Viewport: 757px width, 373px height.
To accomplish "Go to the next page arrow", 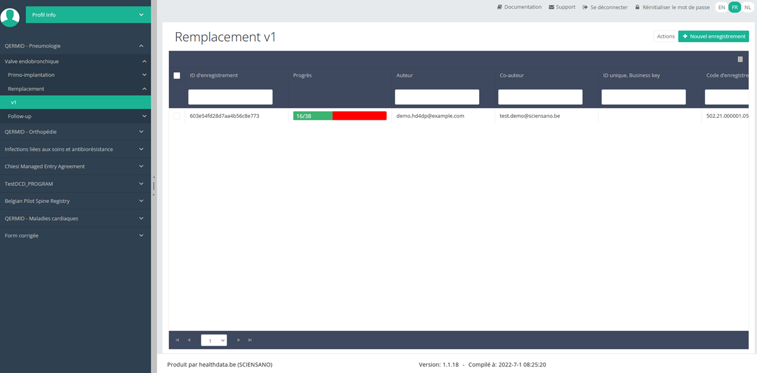I will tap(238, 340).
